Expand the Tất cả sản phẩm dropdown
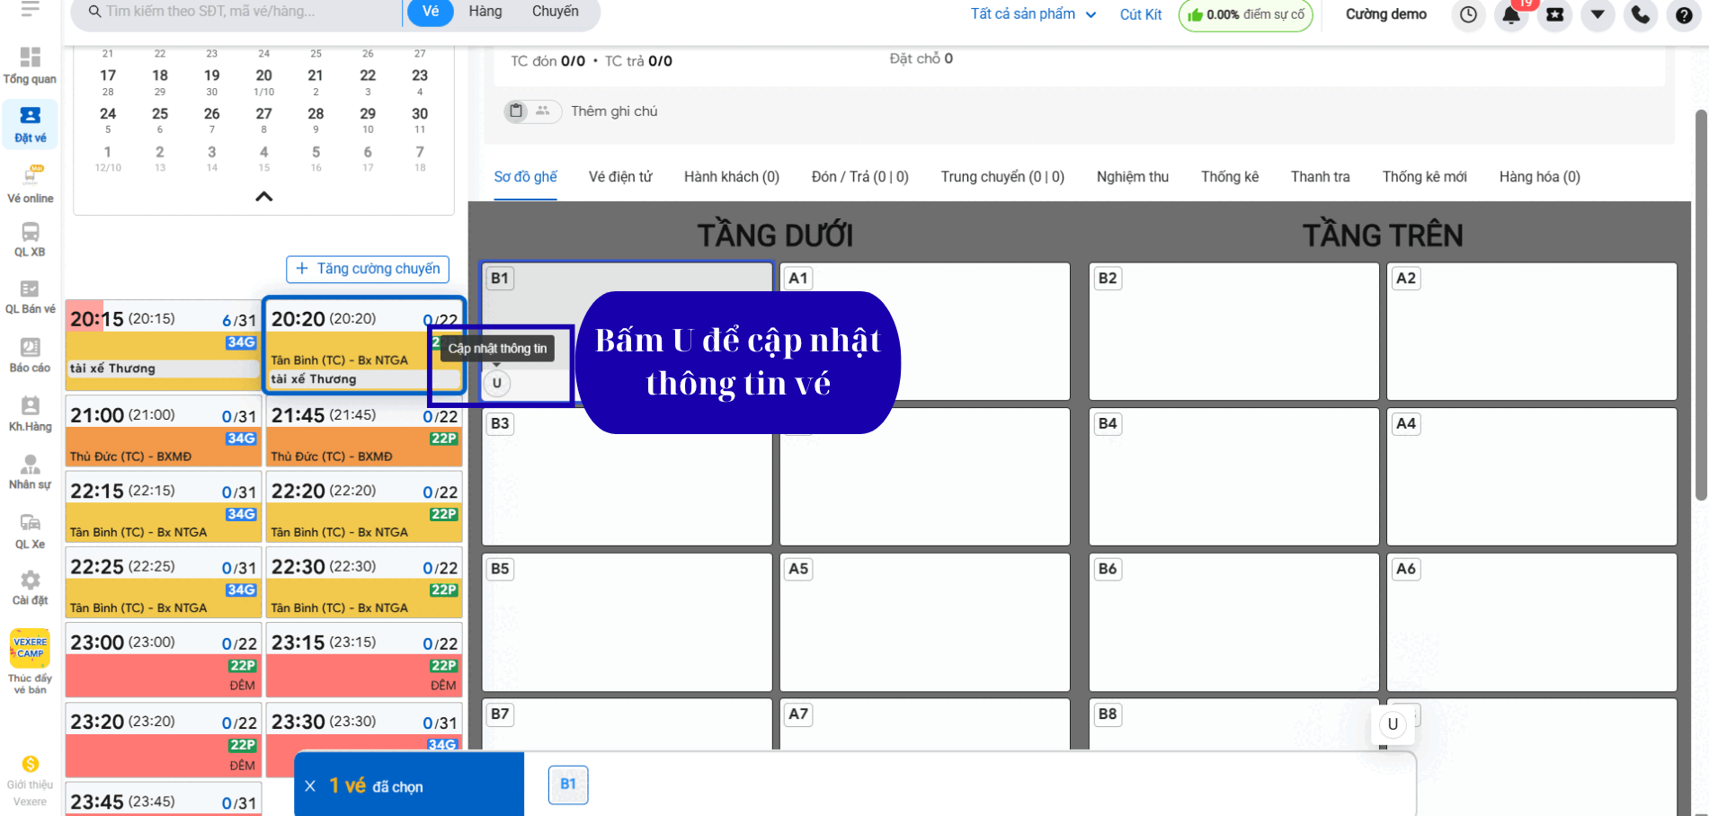This screenshot has width=1709, height=816. (1032, 14)
